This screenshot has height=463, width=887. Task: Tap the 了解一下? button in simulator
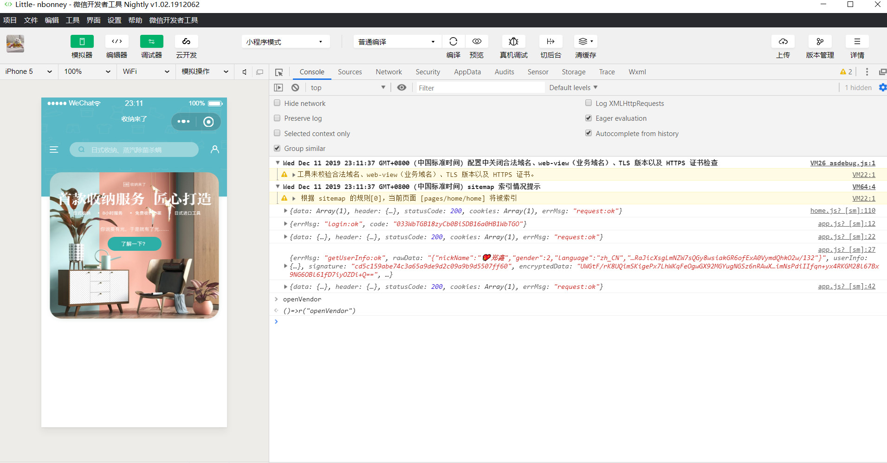coord(134,244)
